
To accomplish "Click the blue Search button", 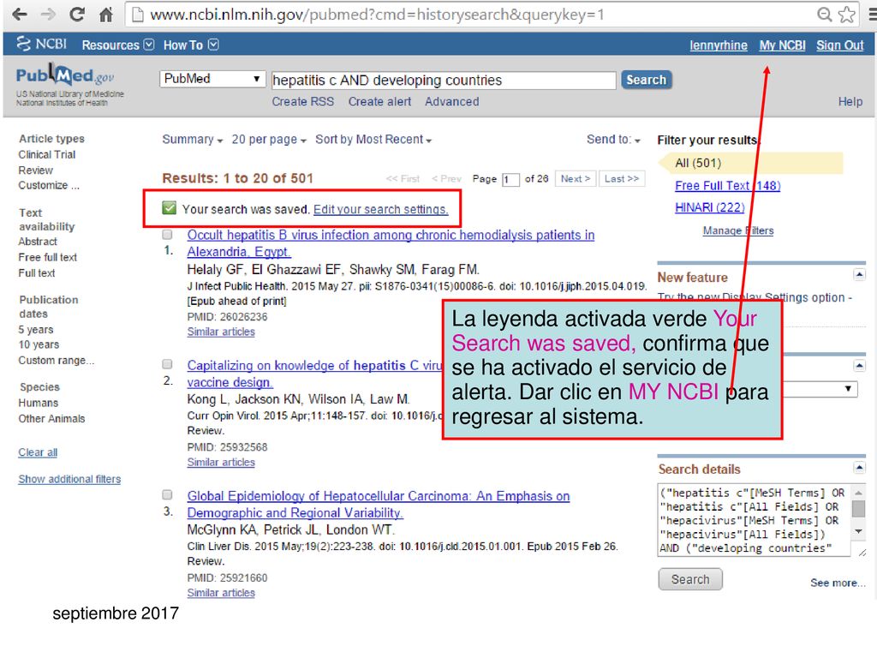I will (x=646, y=80).
